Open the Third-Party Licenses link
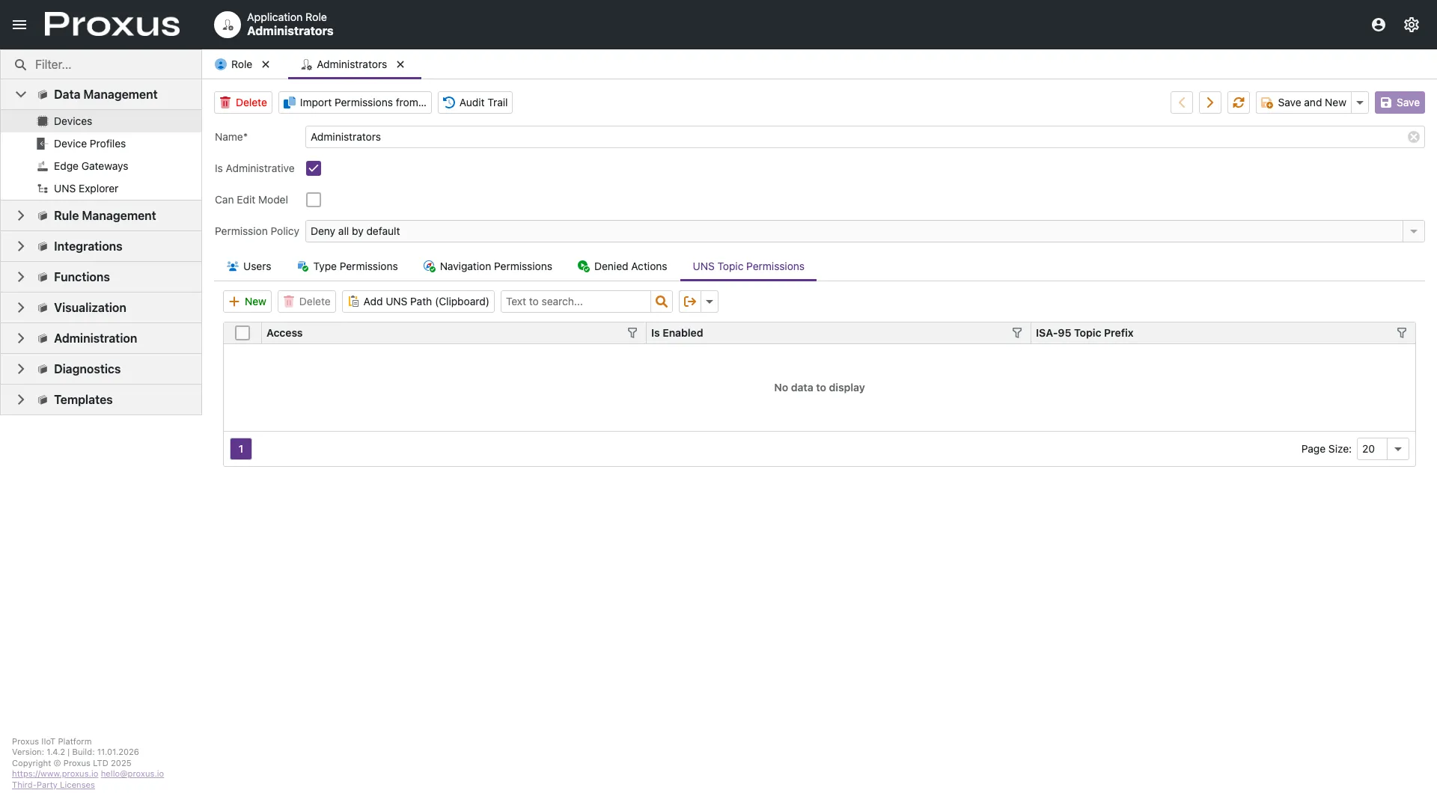Viewport: 1437px width, 808px height. [x=53, y=785]
